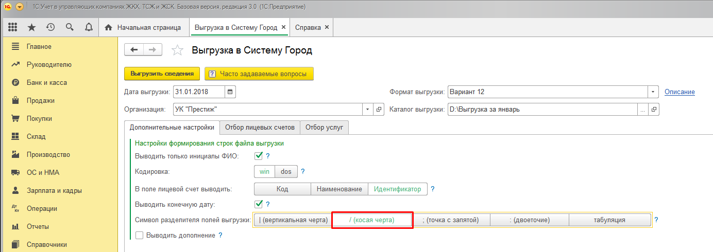Open History clock icon
The height and width of the screenshot is (252, 713).
coord(50,27)
